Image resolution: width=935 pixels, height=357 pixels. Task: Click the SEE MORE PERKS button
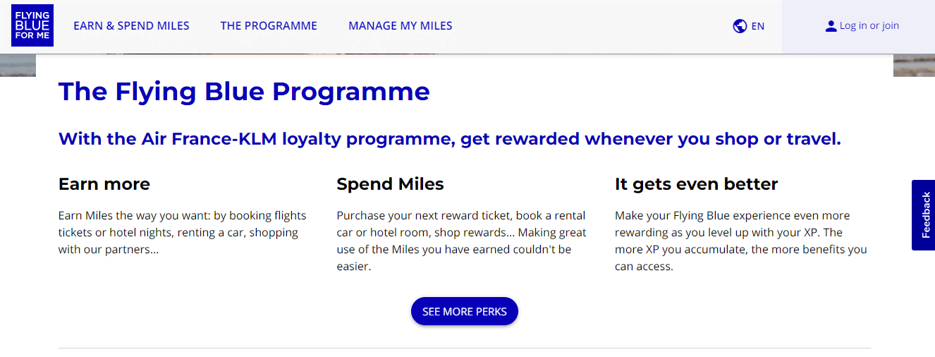pos(465,312)
